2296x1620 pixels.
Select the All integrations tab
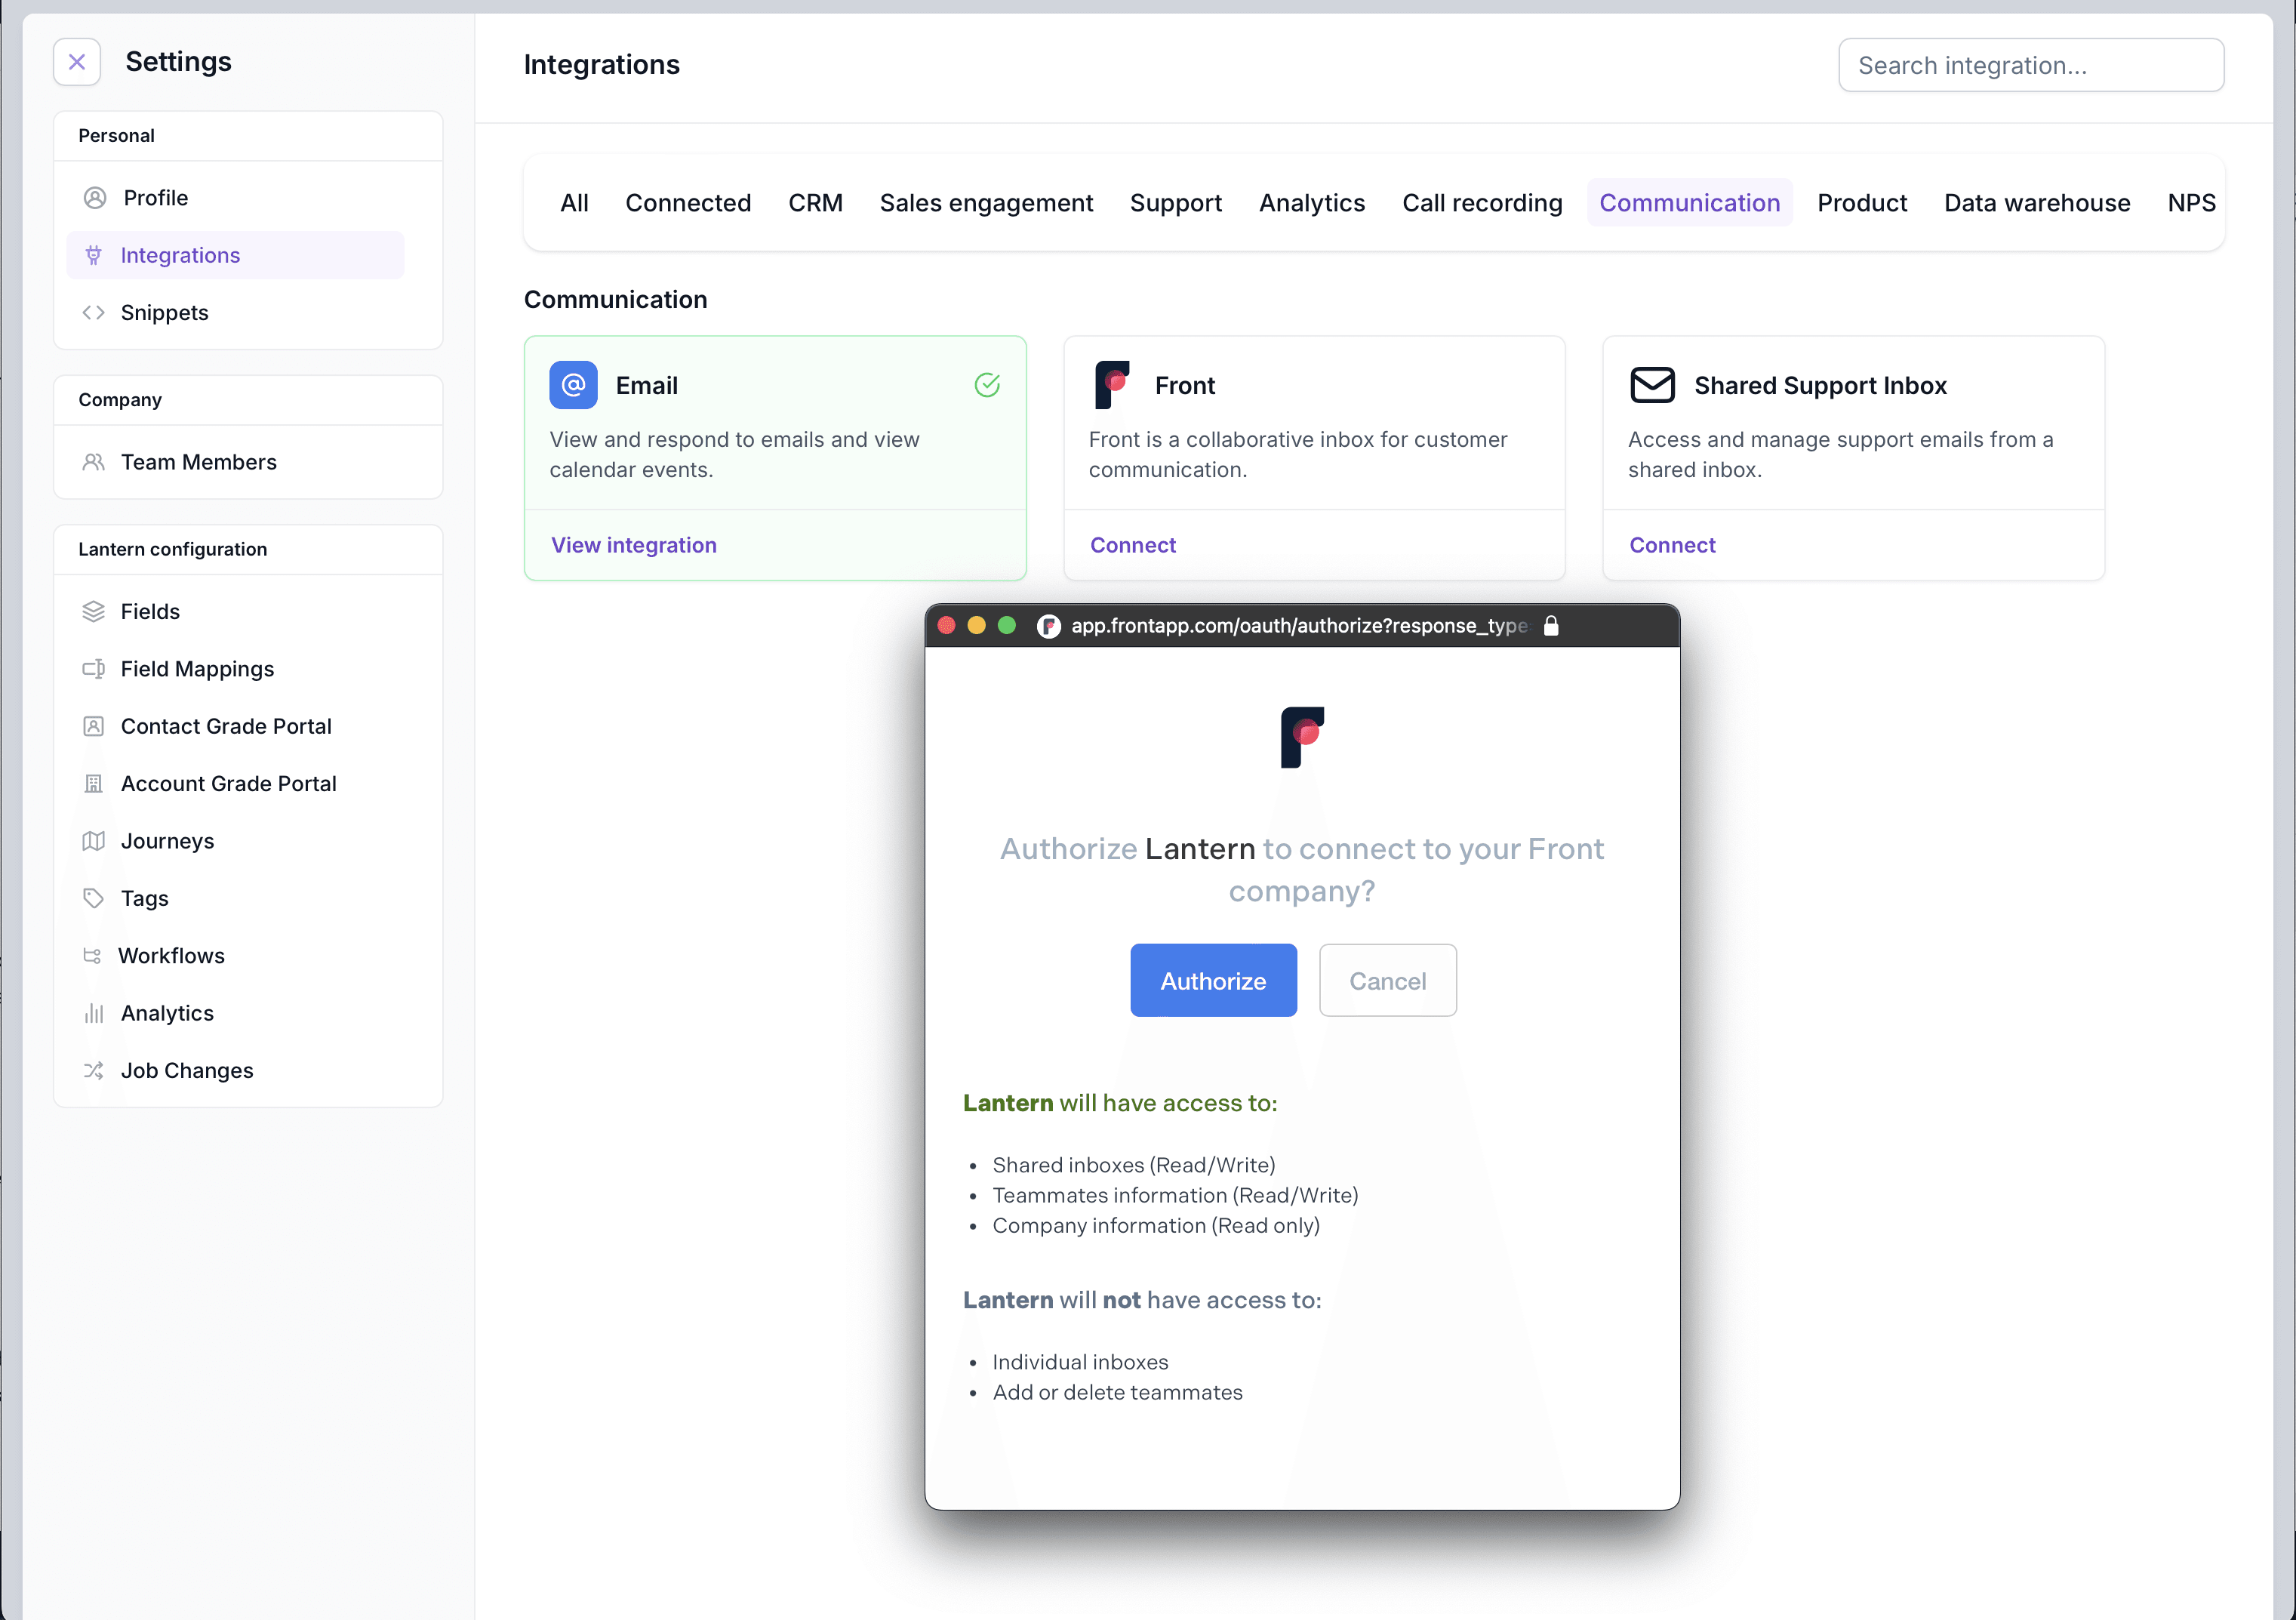tap(574, 203)
